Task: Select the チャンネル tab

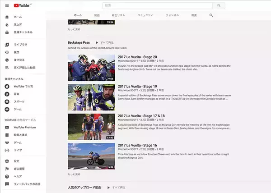Action: pyautogui.click(x=172, y=15)
